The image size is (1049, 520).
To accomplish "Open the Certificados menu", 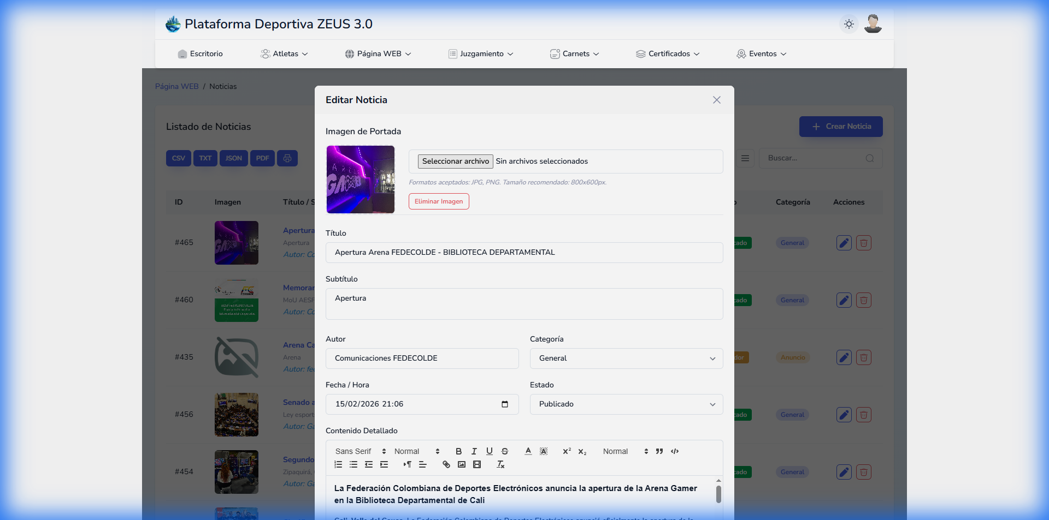I will (x=668, y=54).
